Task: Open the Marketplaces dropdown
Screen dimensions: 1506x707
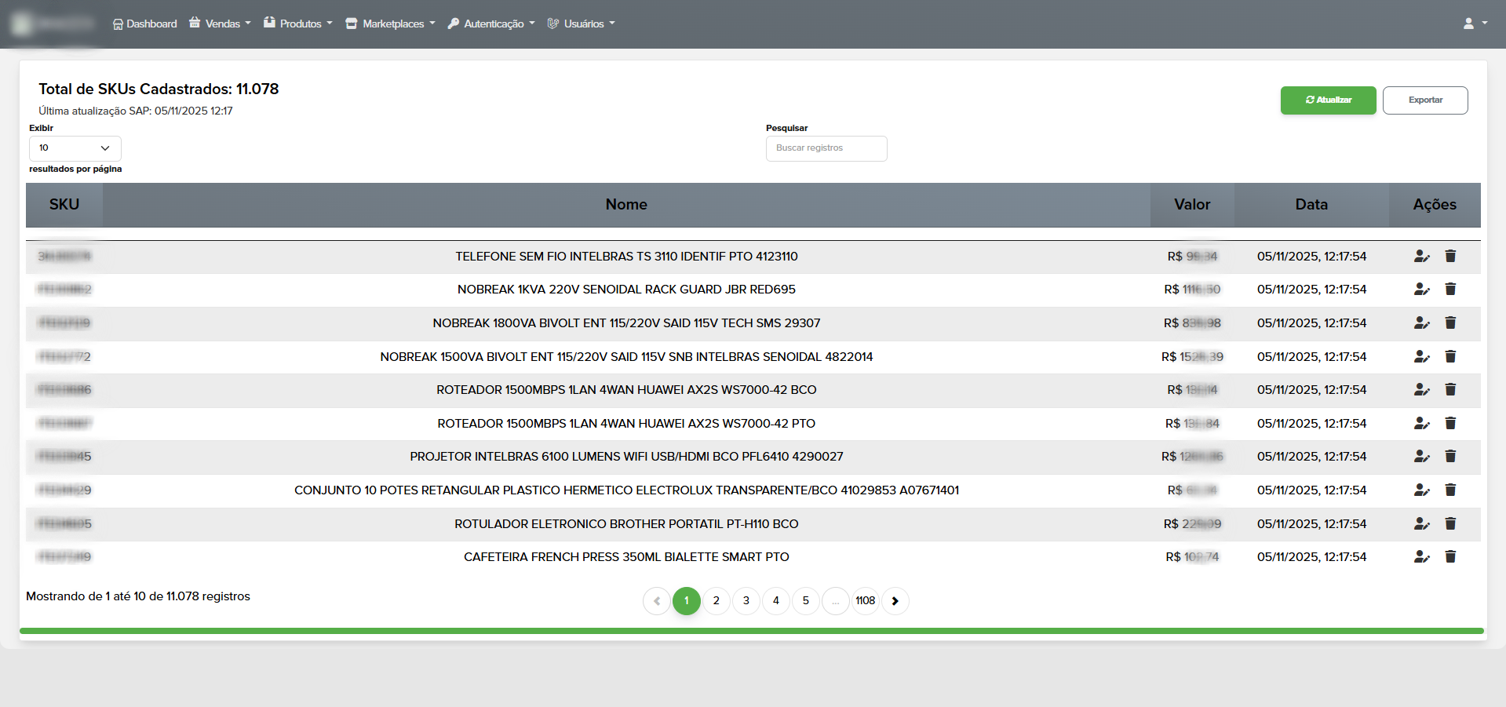Action: coord(390,24)
